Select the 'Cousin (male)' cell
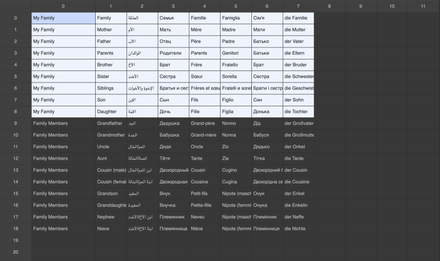440x261 pixels. pos(111,170)
